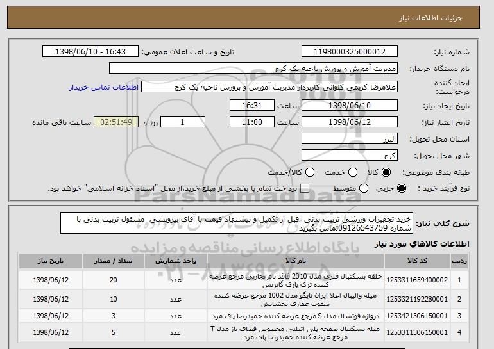
Task: Click quantity 3 in row 3
Action: 114,316
